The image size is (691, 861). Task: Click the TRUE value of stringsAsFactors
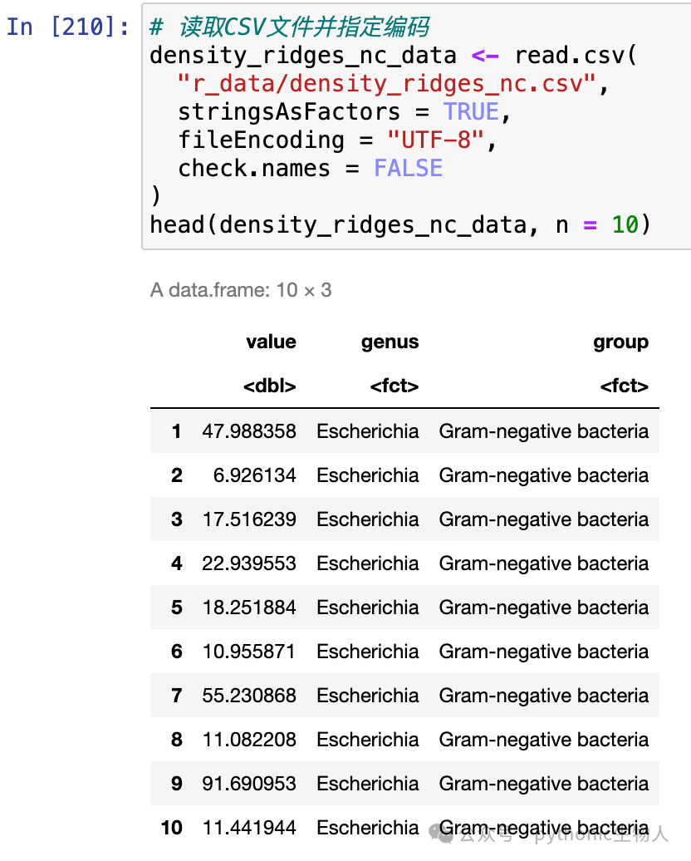click(x=471, y=112)
